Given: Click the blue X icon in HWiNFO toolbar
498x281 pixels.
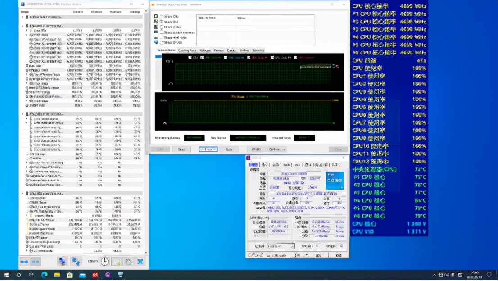Looking at the screenshot, I should coord(140,261).
